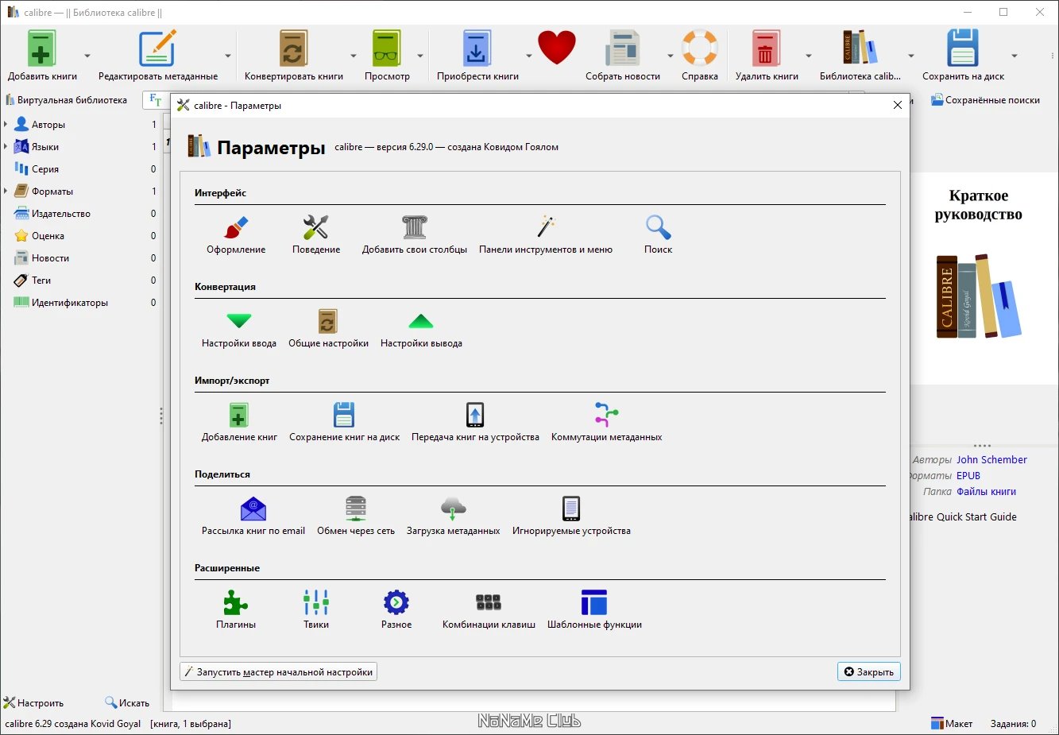Viewport: 1059px width, 735px height.
Task: Open Плагины settings
Action: 236,610
